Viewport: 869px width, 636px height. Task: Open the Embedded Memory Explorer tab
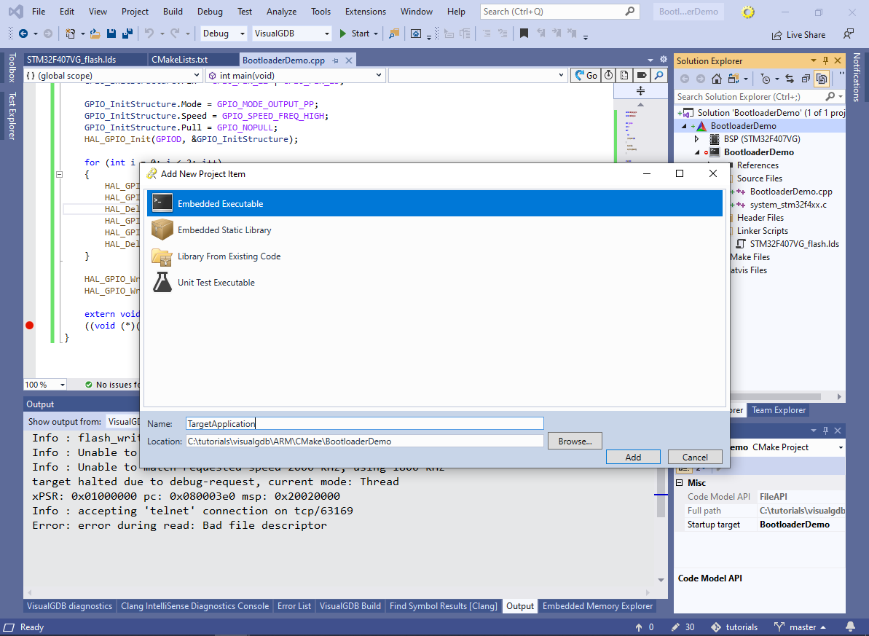(597, 606)
